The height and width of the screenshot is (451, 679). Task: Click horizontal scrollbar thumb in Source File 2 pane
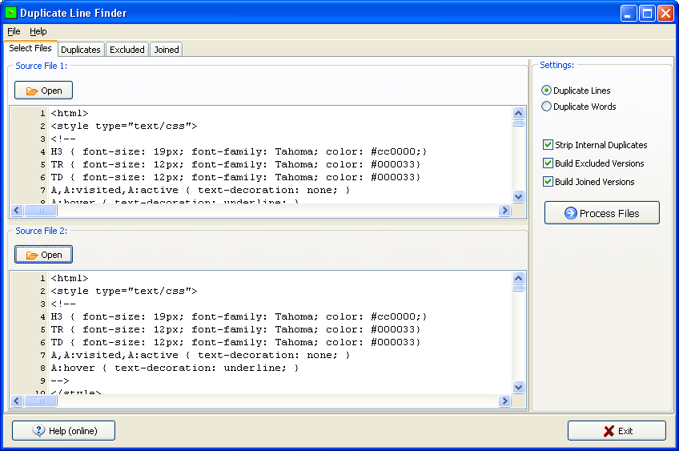coord(41,401)
